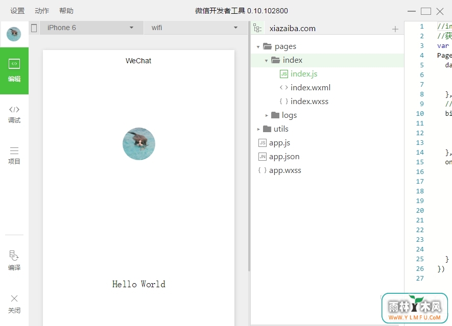Open the 动作 menu
452x326 pixels.
click(x=42, y=11)
